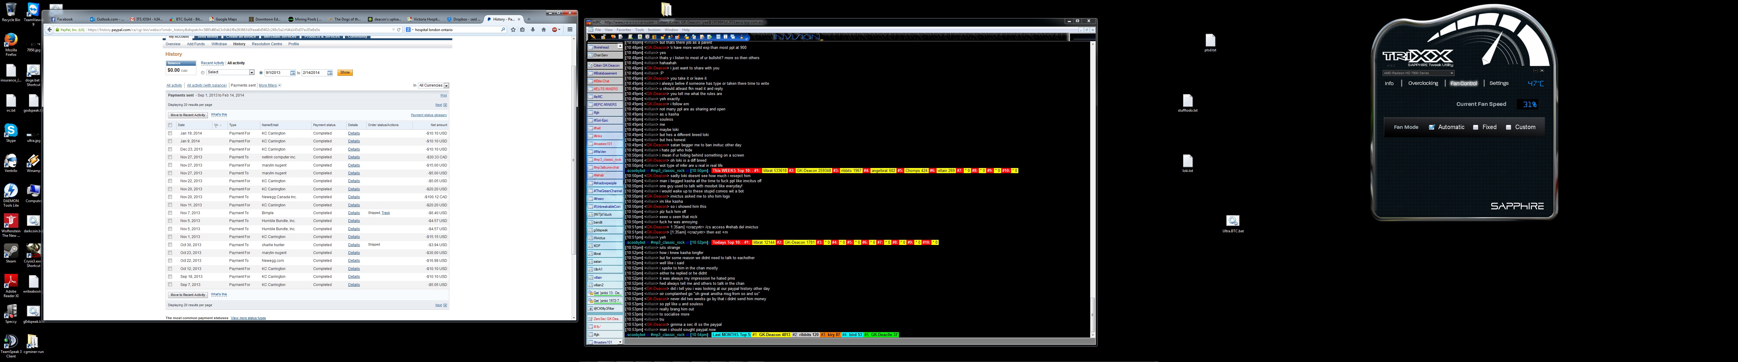Open the mIRC Invision menu
The width and height of the screenshot is (1738, 362).
pyautogui.click(x=654, y=30)
